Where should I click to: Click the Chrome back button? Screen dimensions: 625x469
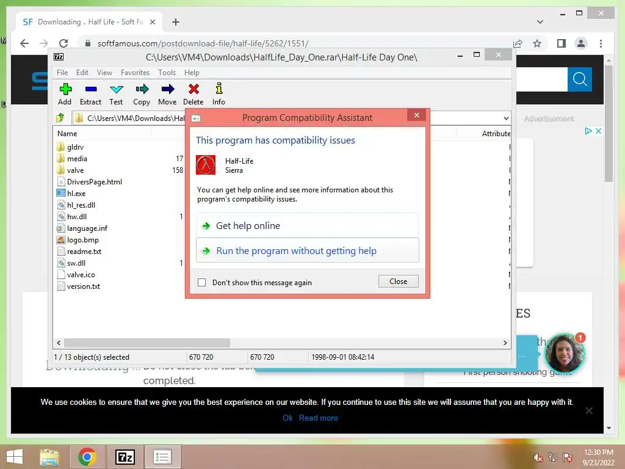coord(24,43)
